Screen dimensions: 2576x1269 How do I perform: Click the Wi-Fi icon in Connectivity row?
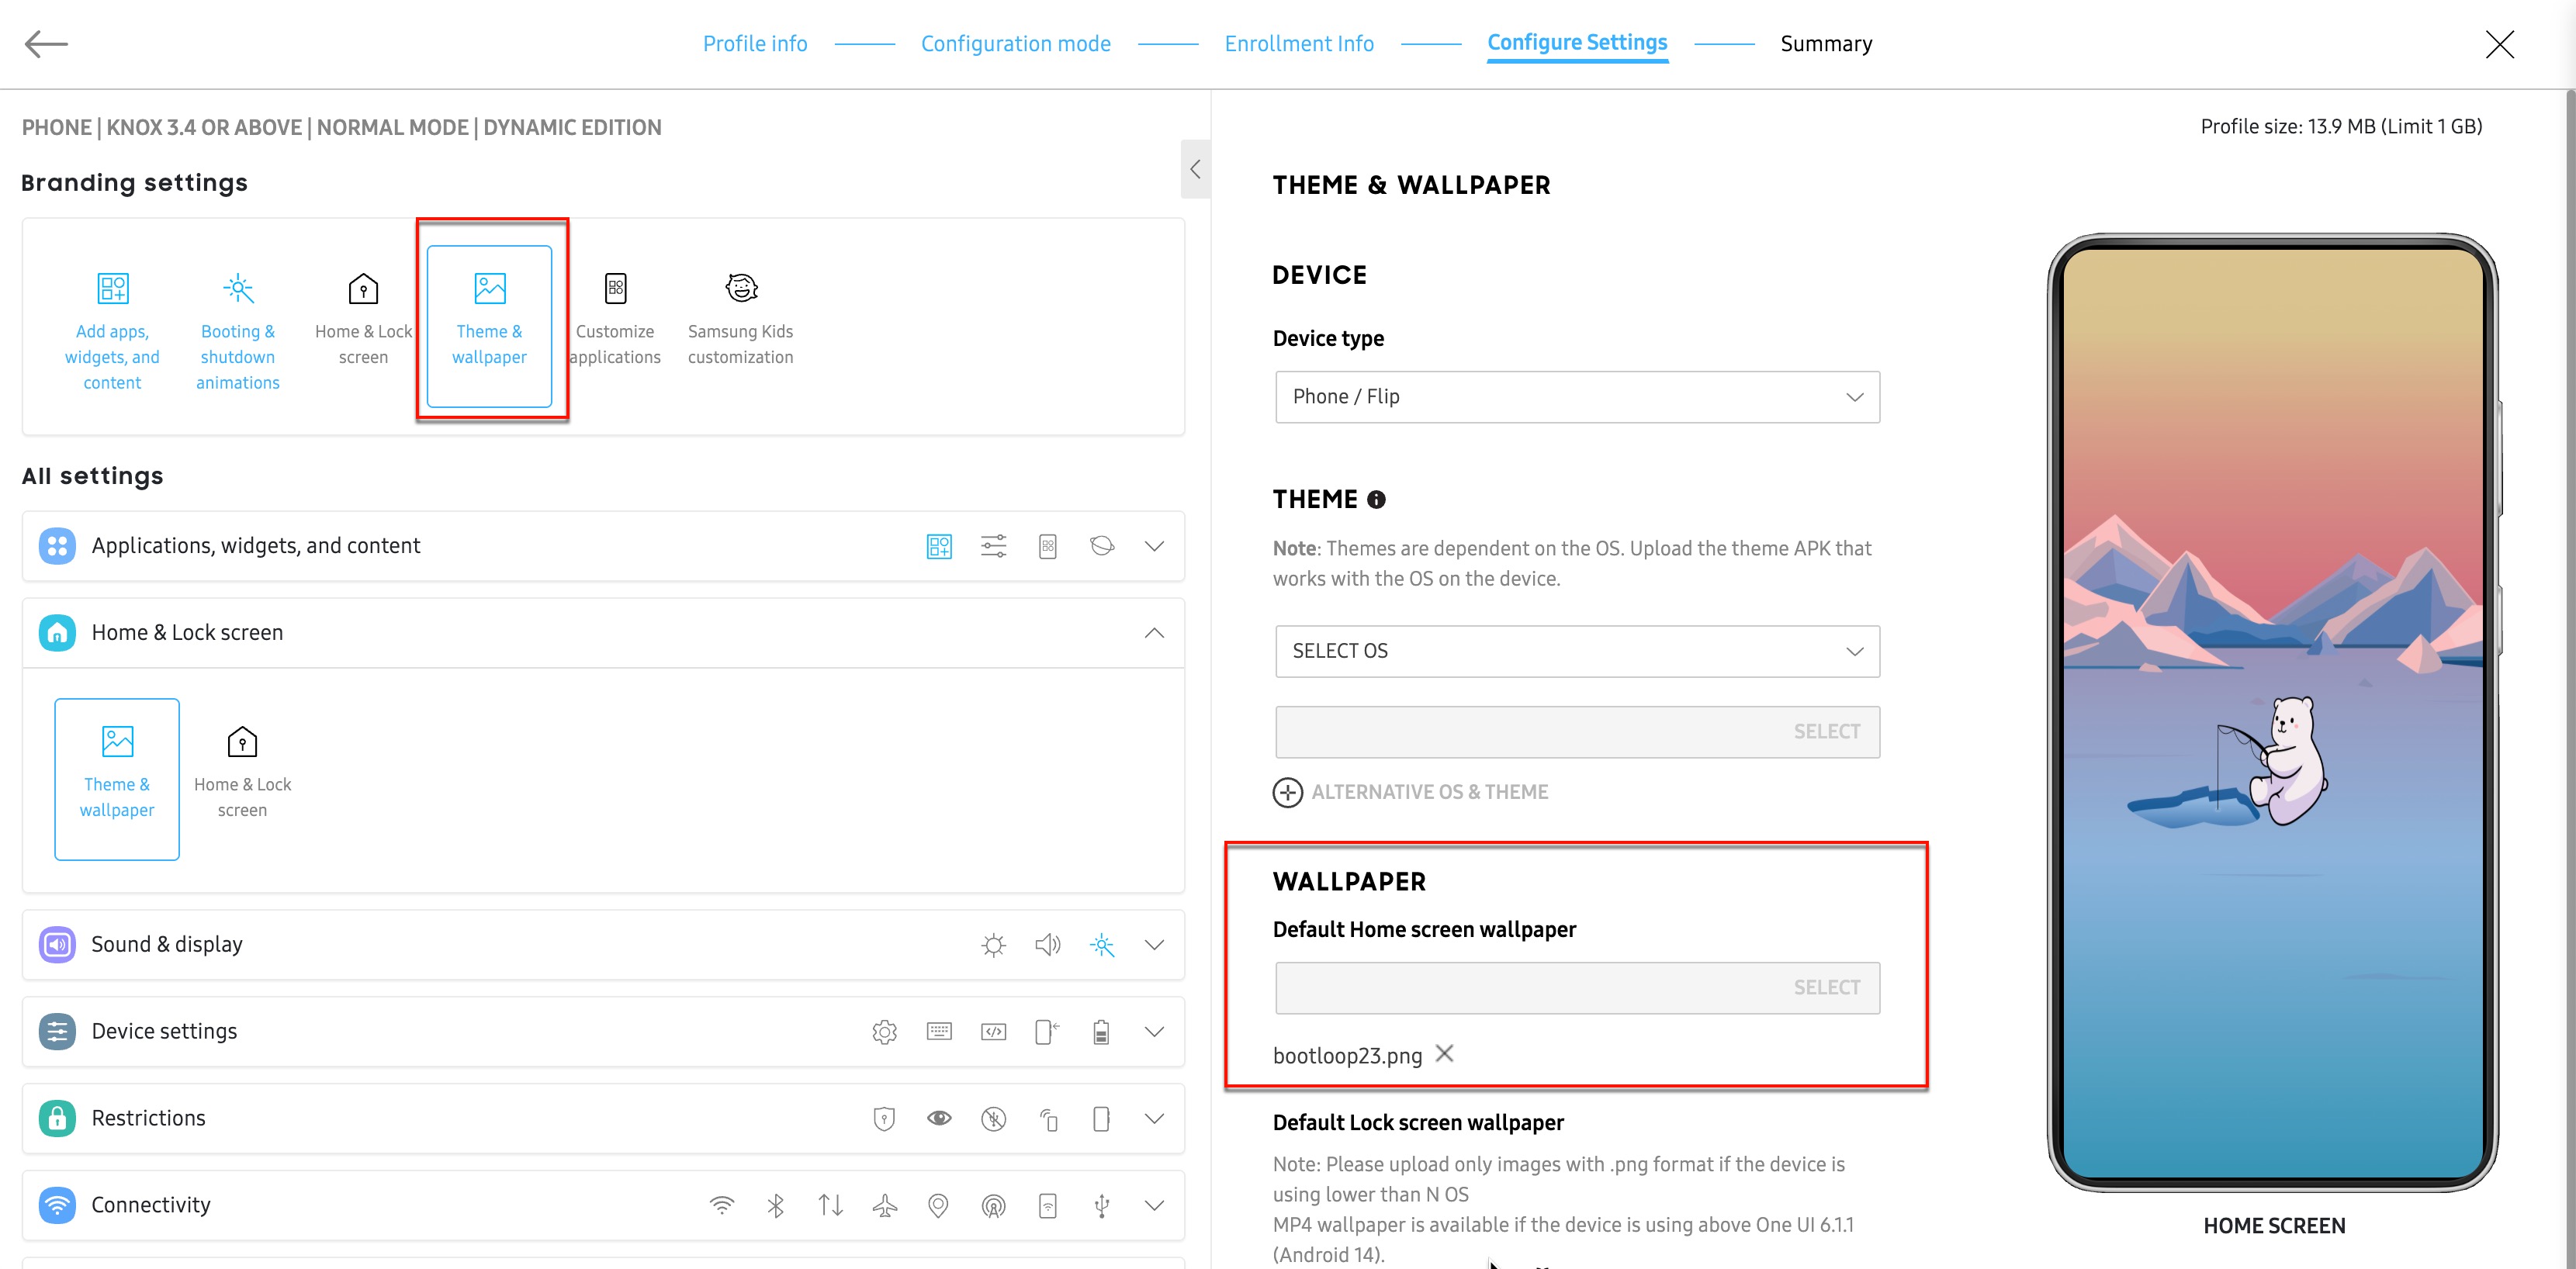tap(721, 1205)
